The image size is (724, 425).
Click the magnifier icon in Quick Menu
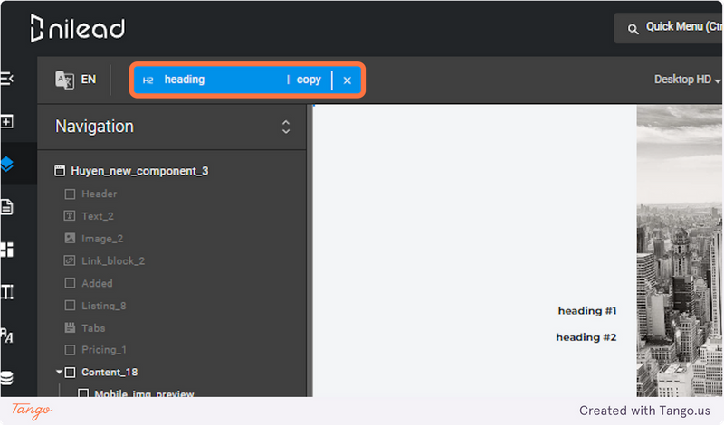[x=633, y=29]
